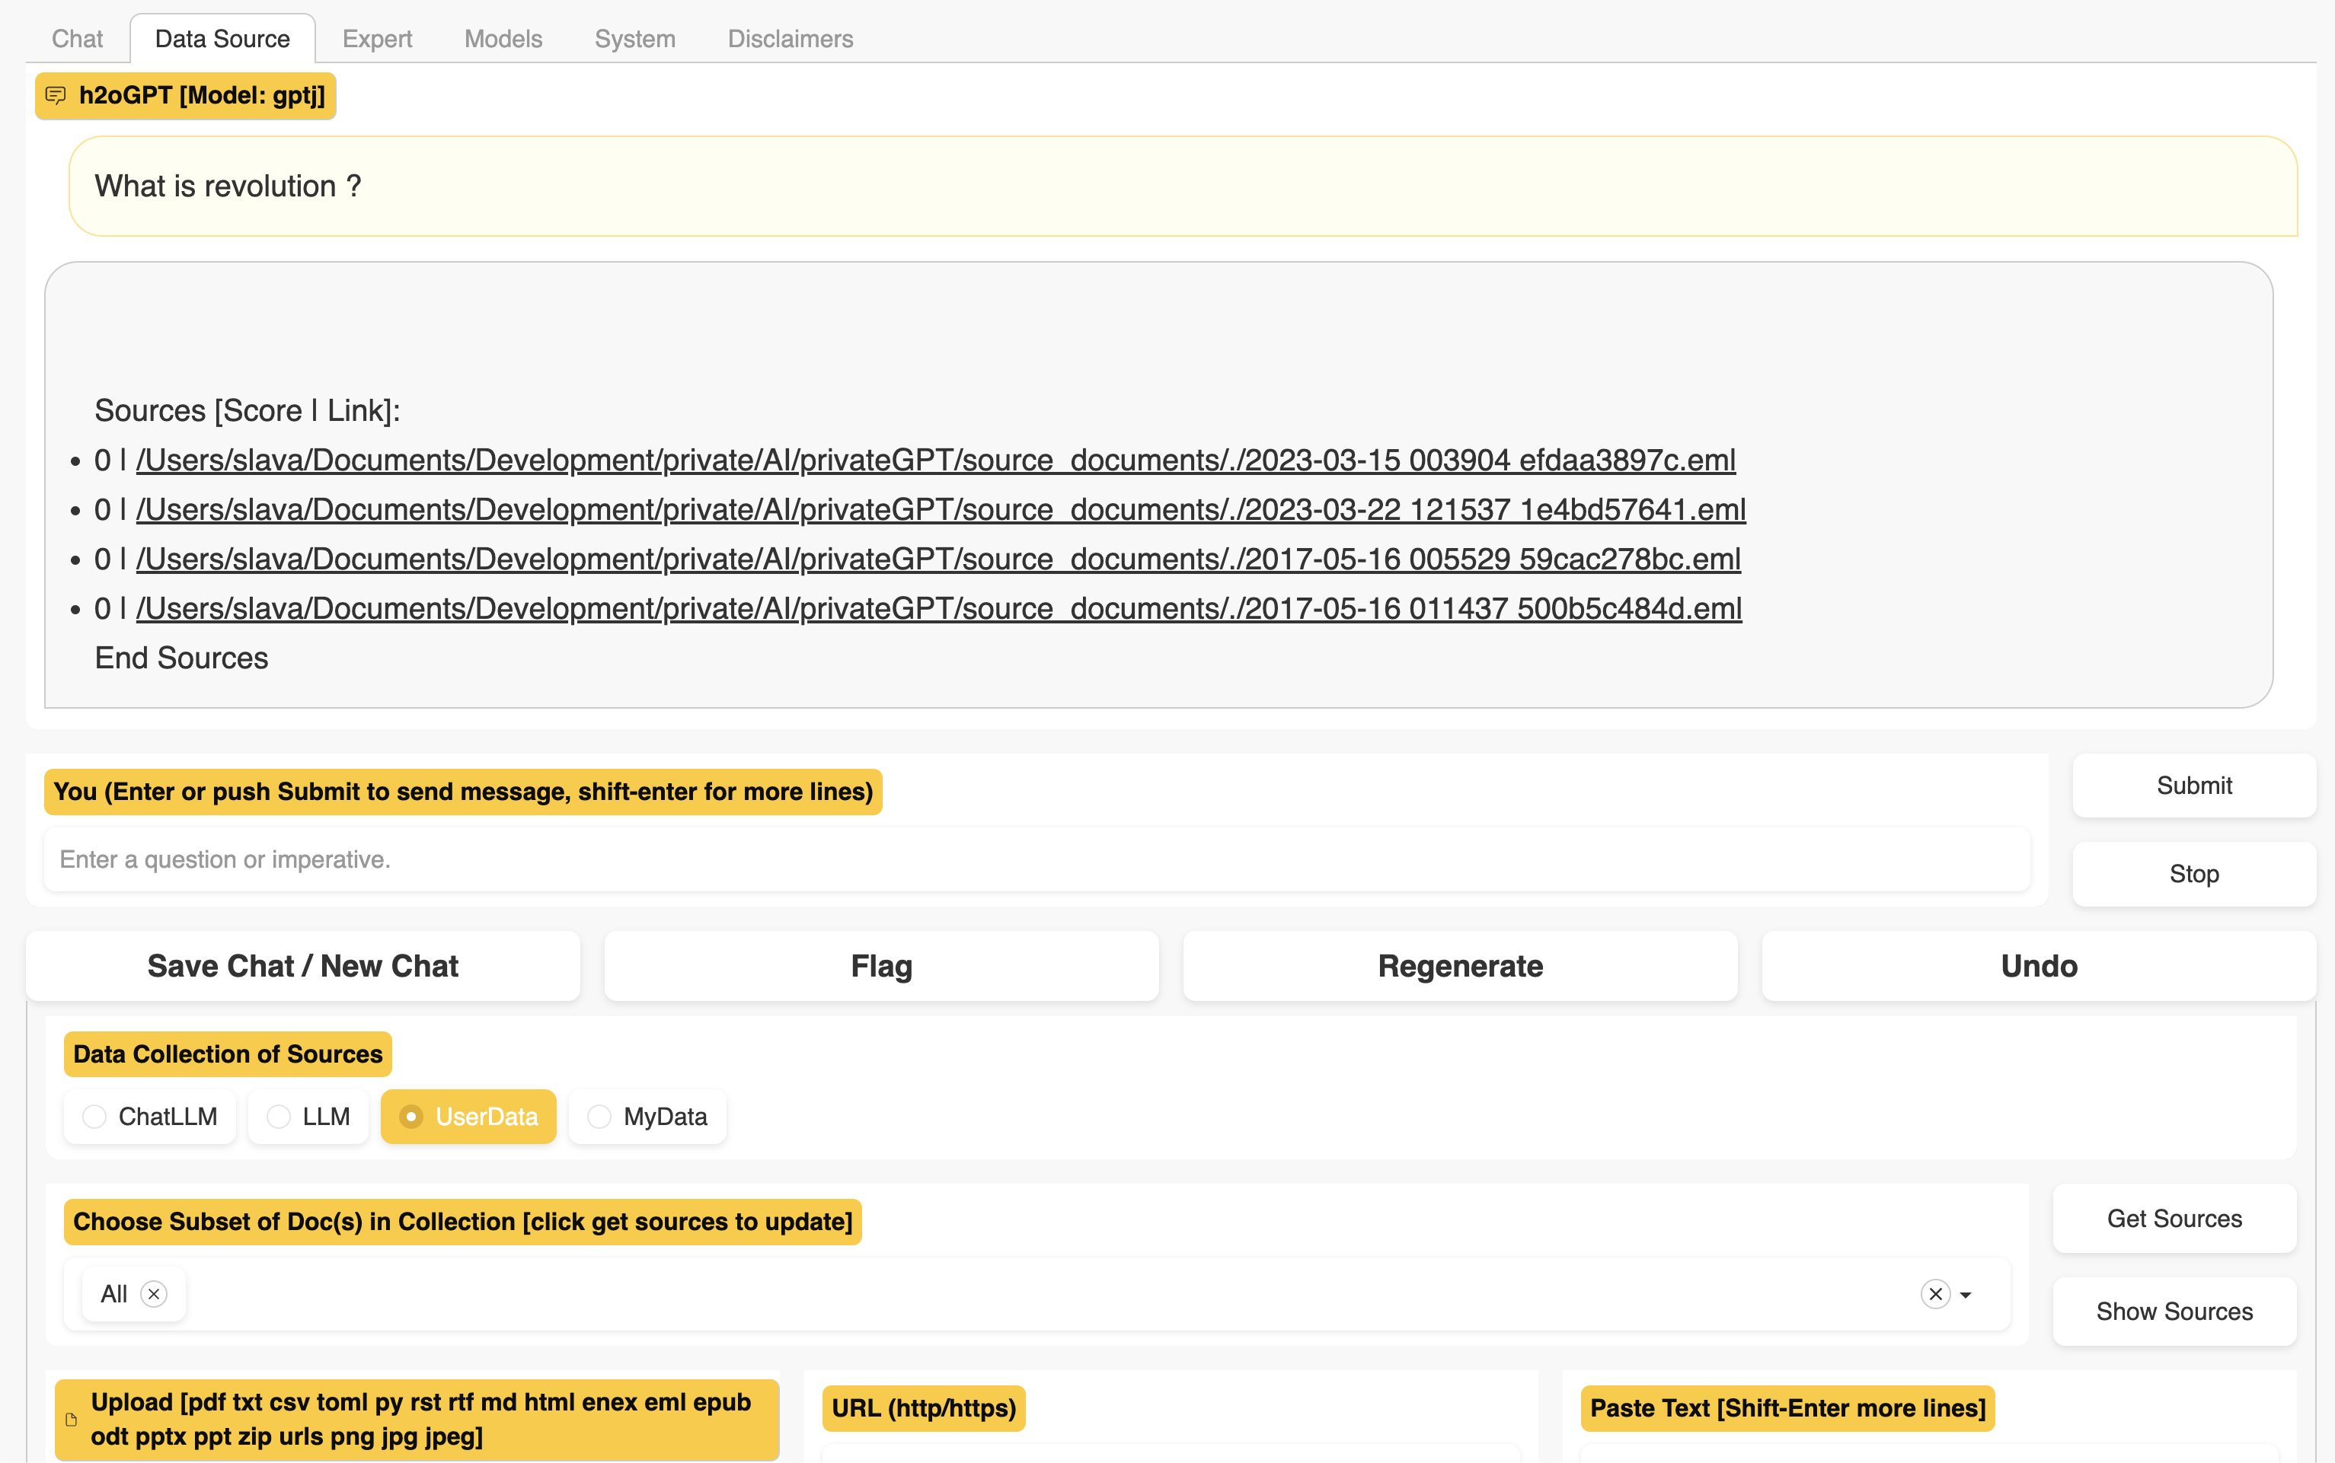Open the System tab

[x=634, y=39]
